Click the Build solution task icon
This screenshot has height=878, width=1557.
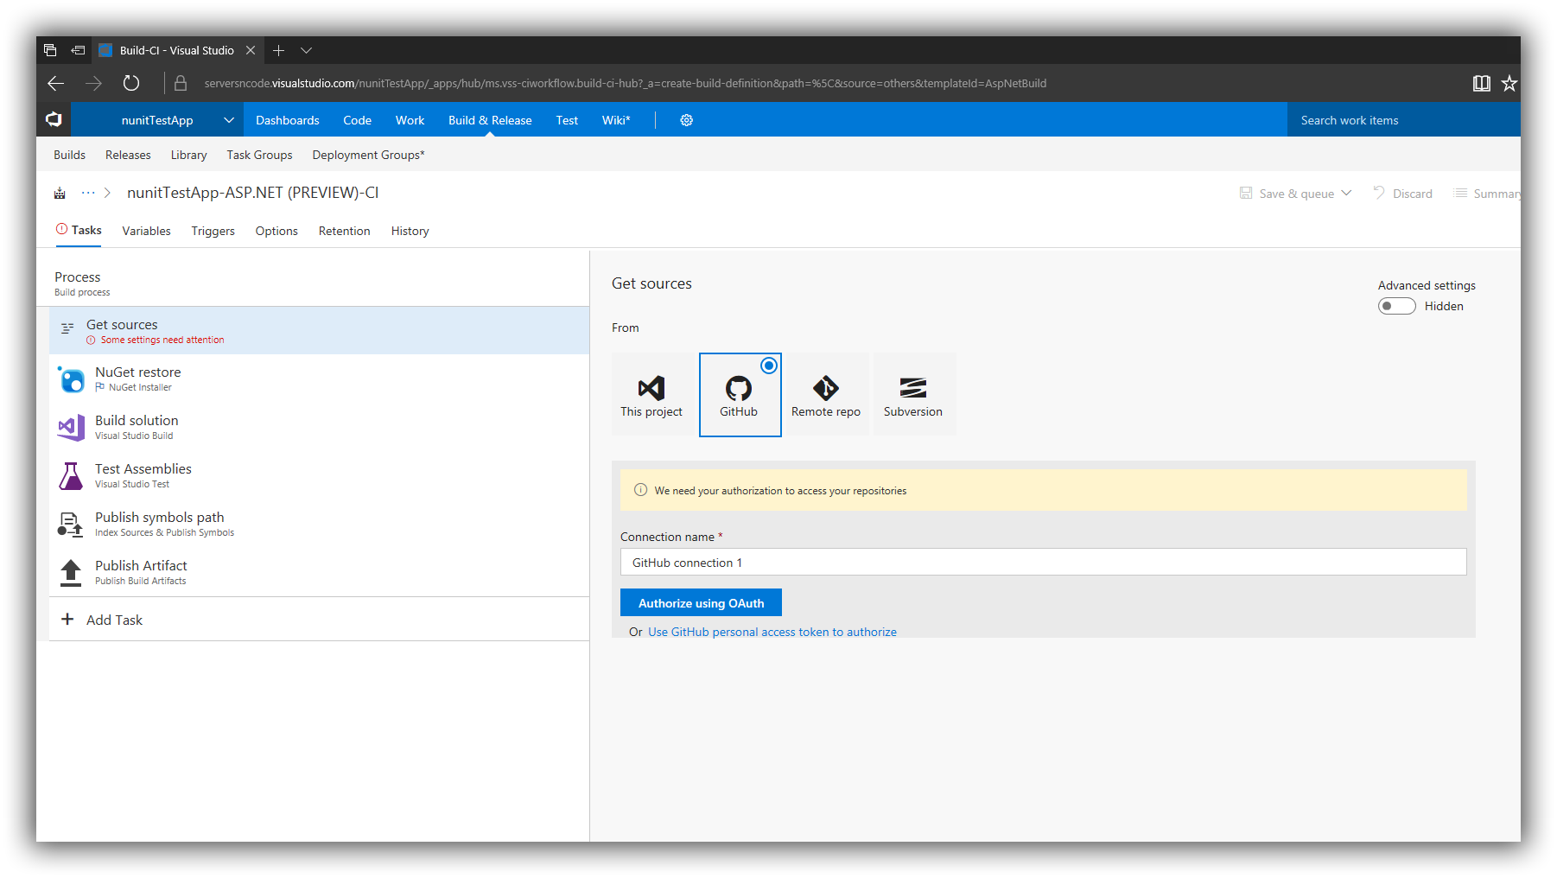tap(71, 427)
